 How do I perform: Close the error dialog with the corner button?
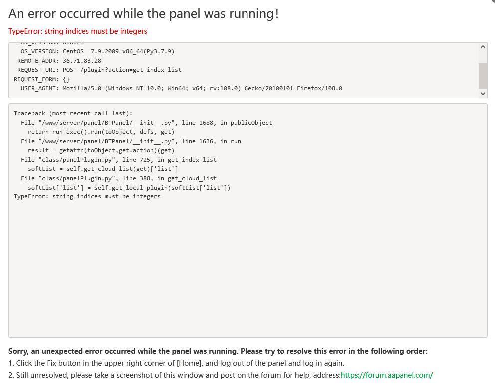tap(492, 1)
